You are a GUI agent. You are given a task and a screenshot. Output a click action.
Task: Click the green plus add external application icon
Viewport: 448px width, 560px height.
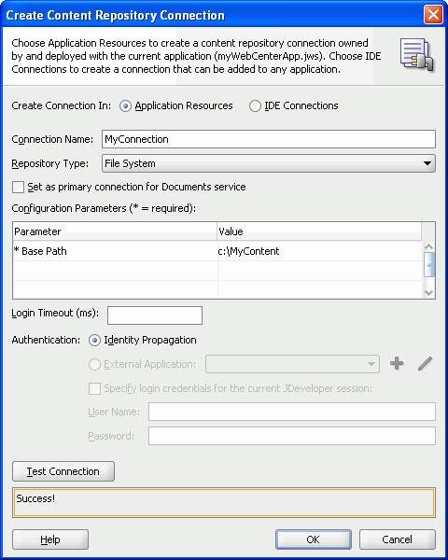397,364
